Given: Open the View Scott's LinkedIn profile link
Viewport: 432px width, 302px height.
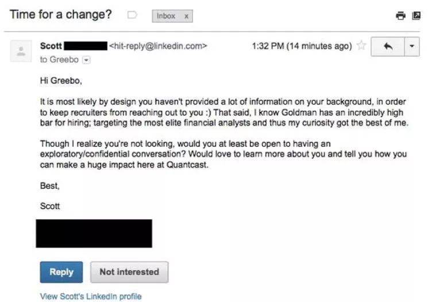Looking at the screenshot, I should [x=91, y=296].
